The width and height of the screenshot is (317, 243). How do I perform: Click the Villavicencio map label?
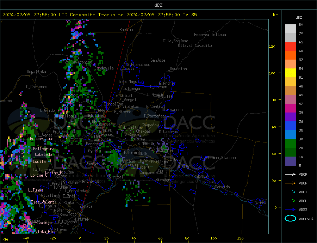tap(79, 62)
